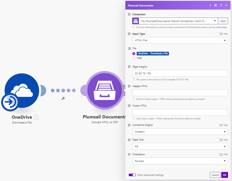Turn off Show advanced settings switch

click(x=132, y=175)
